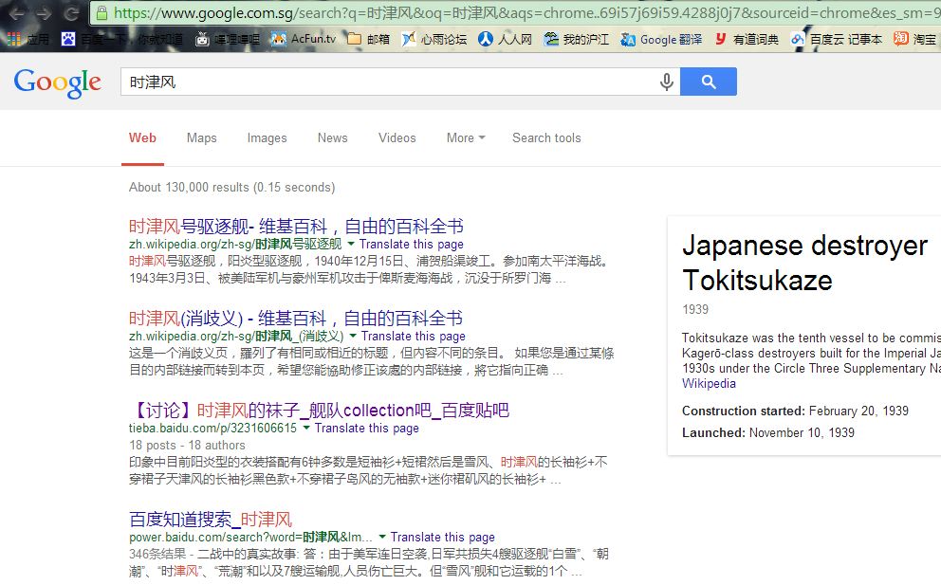This screenshot has width=941, height=585.
Task: Open the 人人网 bookmark
Action: coord(505,40)
